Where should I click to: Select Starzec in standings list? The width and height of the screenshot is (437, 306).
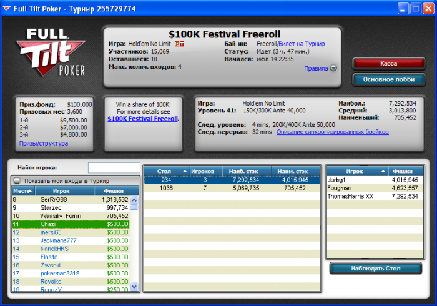point(71,207)
